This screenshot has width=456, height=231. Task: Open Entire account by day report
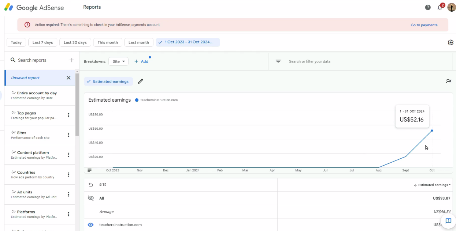(40, 95)
